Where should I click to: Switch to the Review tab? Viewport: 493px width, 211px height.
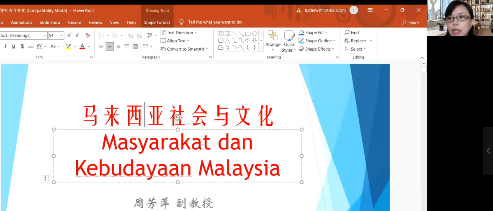click(x=96, y=22)
